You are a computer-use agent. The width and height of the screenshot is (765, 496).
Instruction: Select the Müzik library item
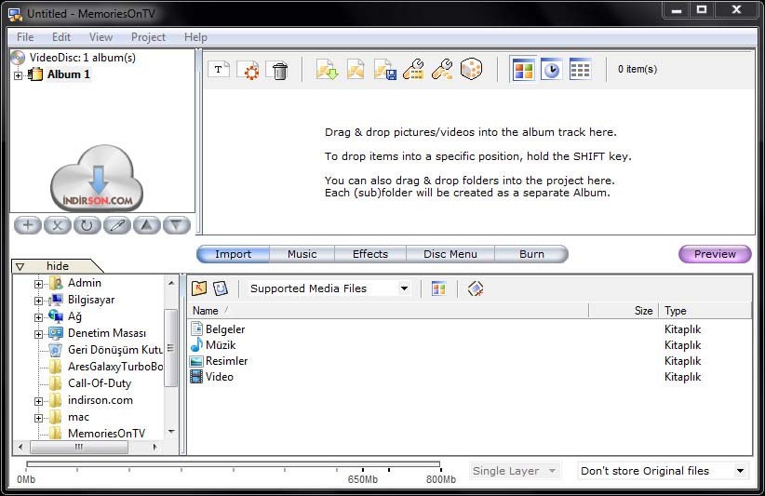click(x=213, y=345)
